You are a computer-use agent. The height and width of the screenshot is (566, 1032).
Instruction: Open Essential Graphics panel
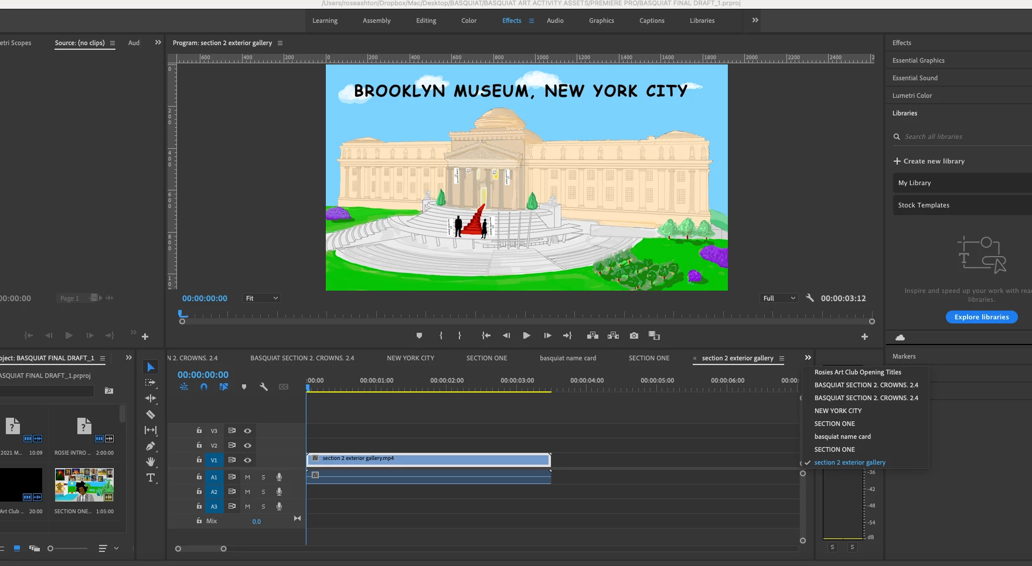tap(918, 60)
